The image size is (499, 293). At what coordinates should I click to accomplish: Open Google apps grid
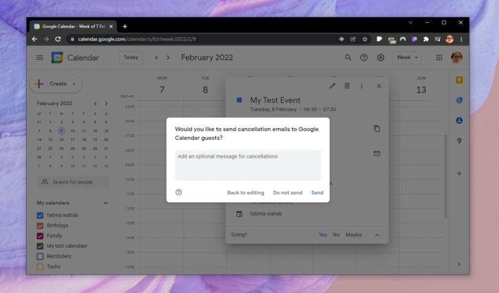click(x=439, y=57)
